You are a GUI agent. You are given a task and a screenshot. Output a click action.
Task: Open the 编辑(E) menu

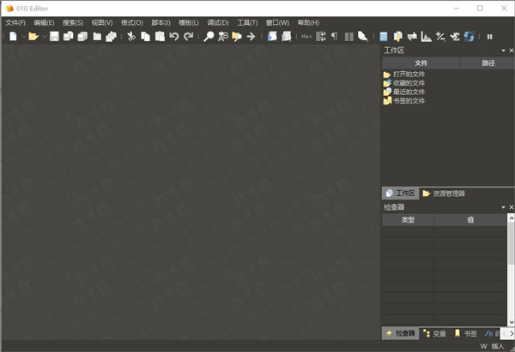tap(44, 22)
